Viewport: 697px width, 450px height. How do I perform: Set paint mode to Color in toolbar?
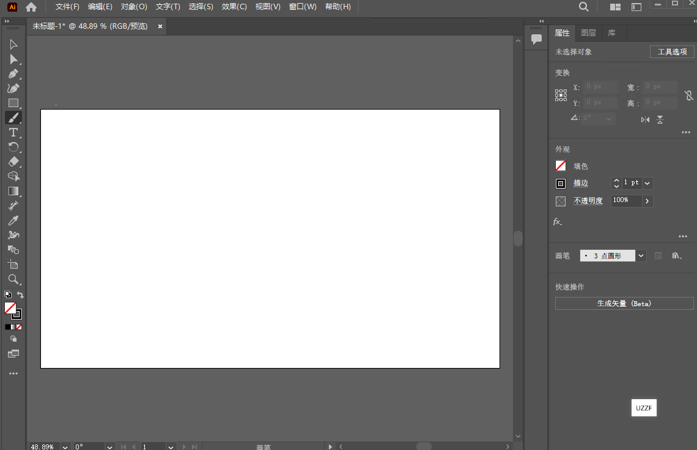pos(7,327)
